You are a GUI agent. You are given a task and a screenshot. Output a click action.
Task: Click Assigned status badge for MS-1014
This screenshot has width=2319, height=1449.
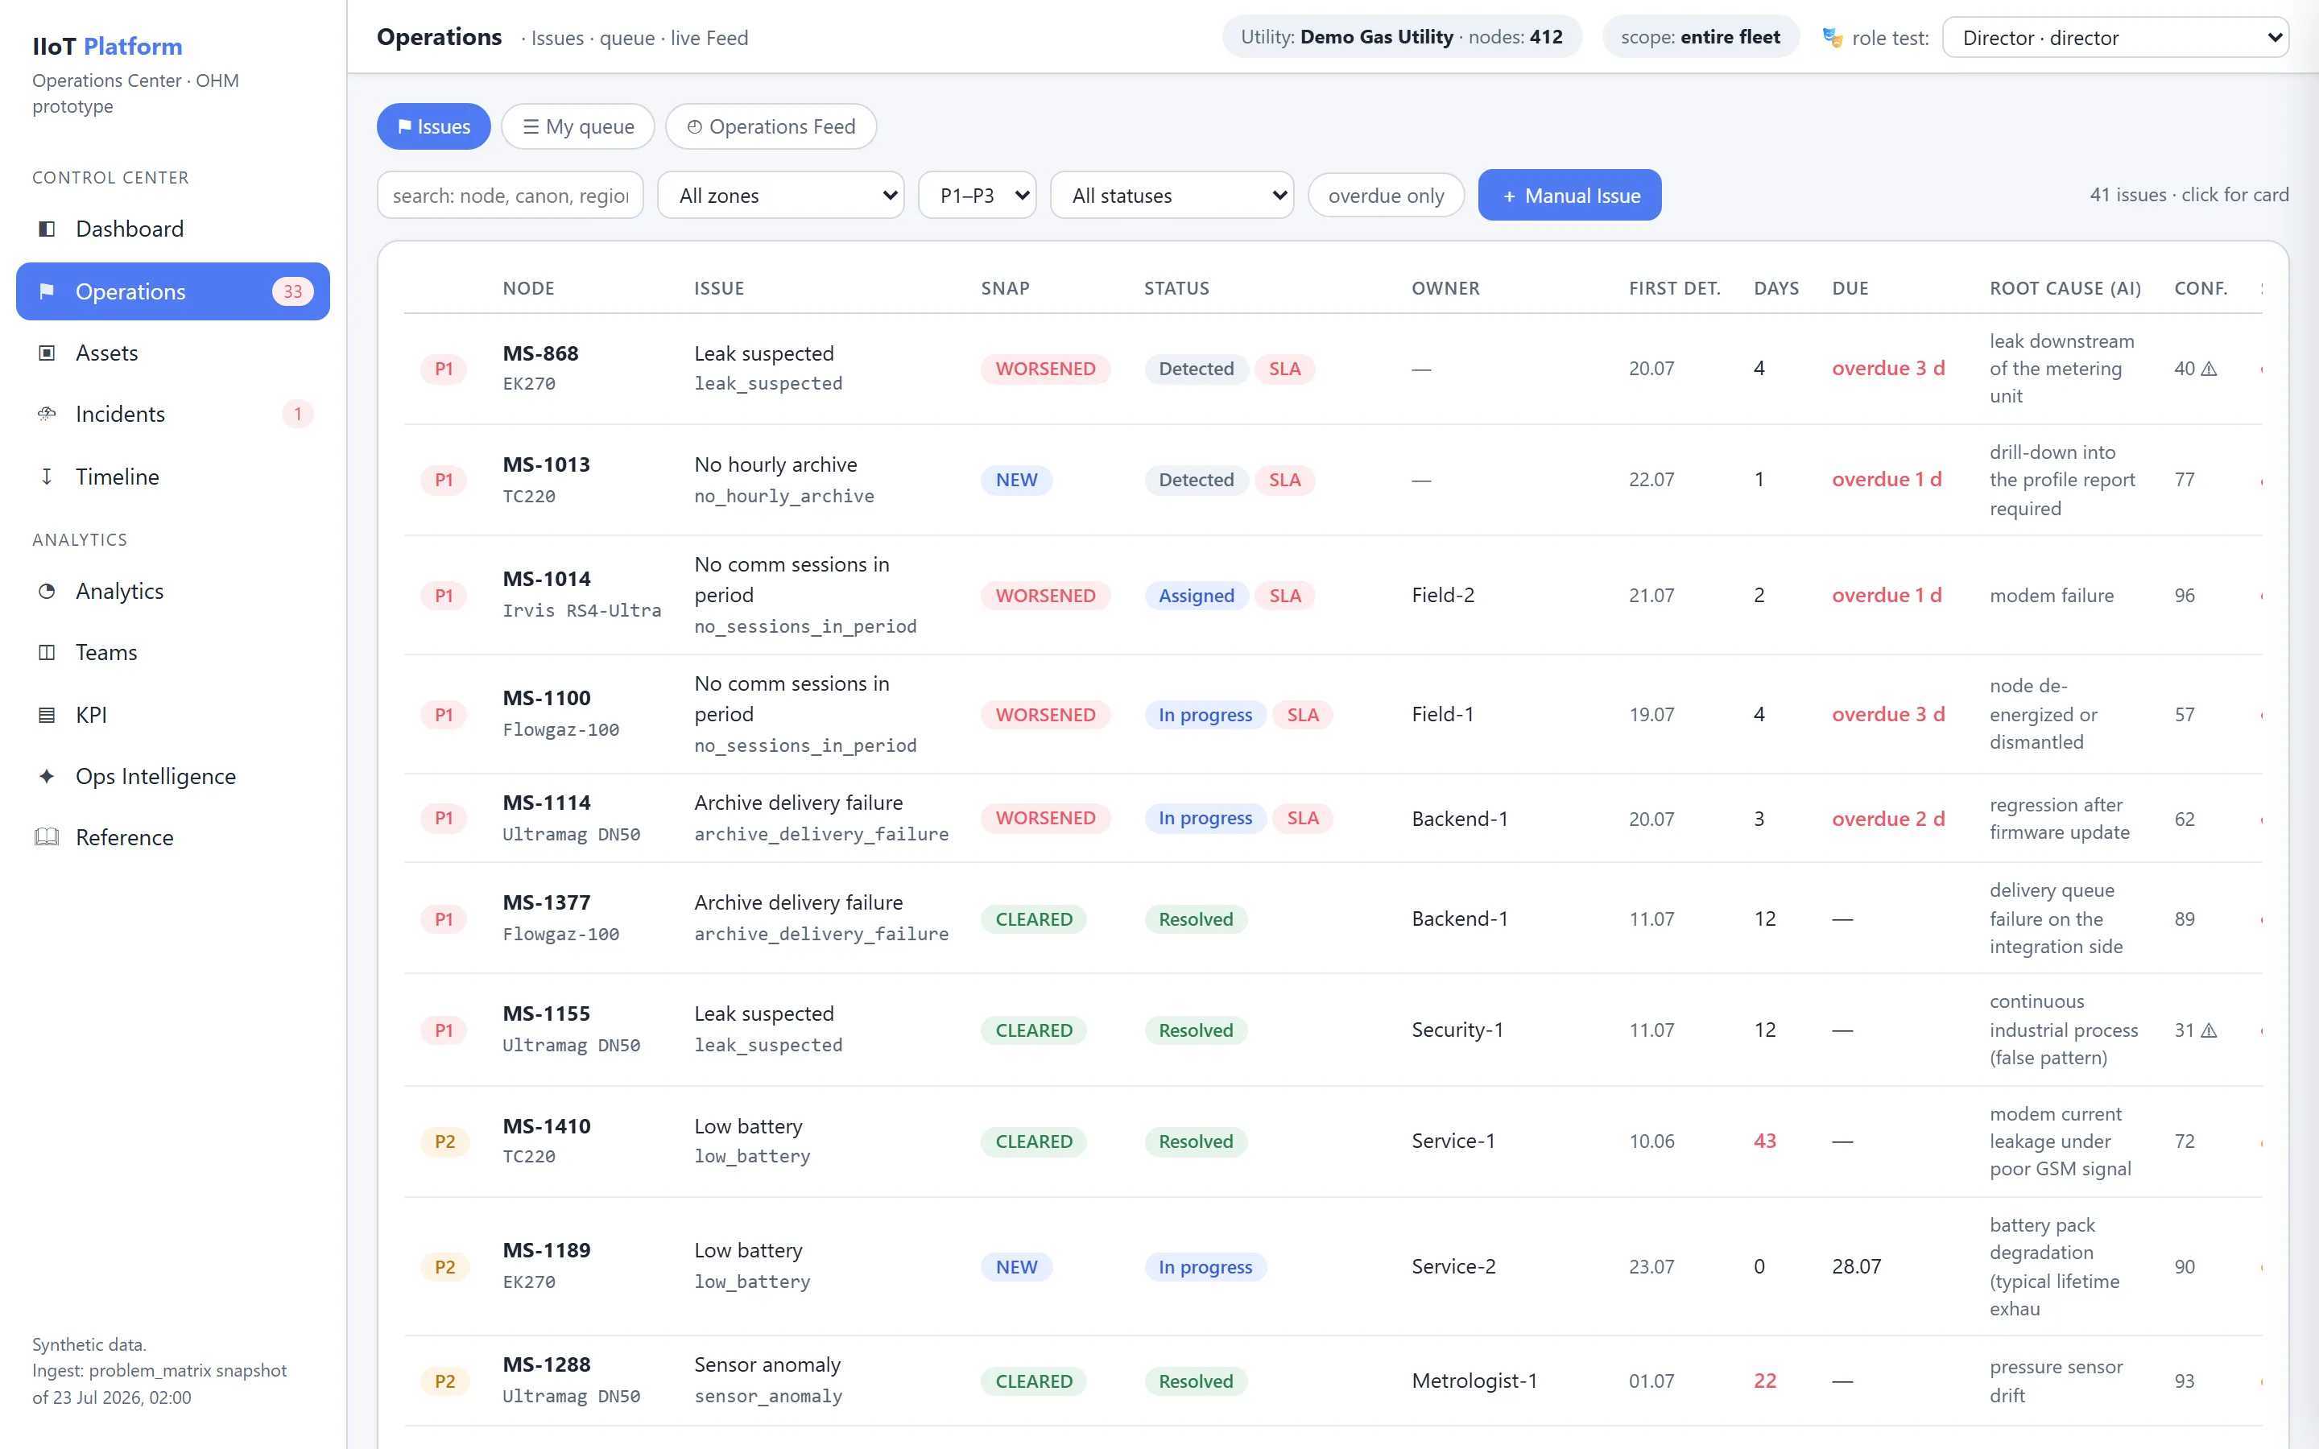coord(1196,596)
